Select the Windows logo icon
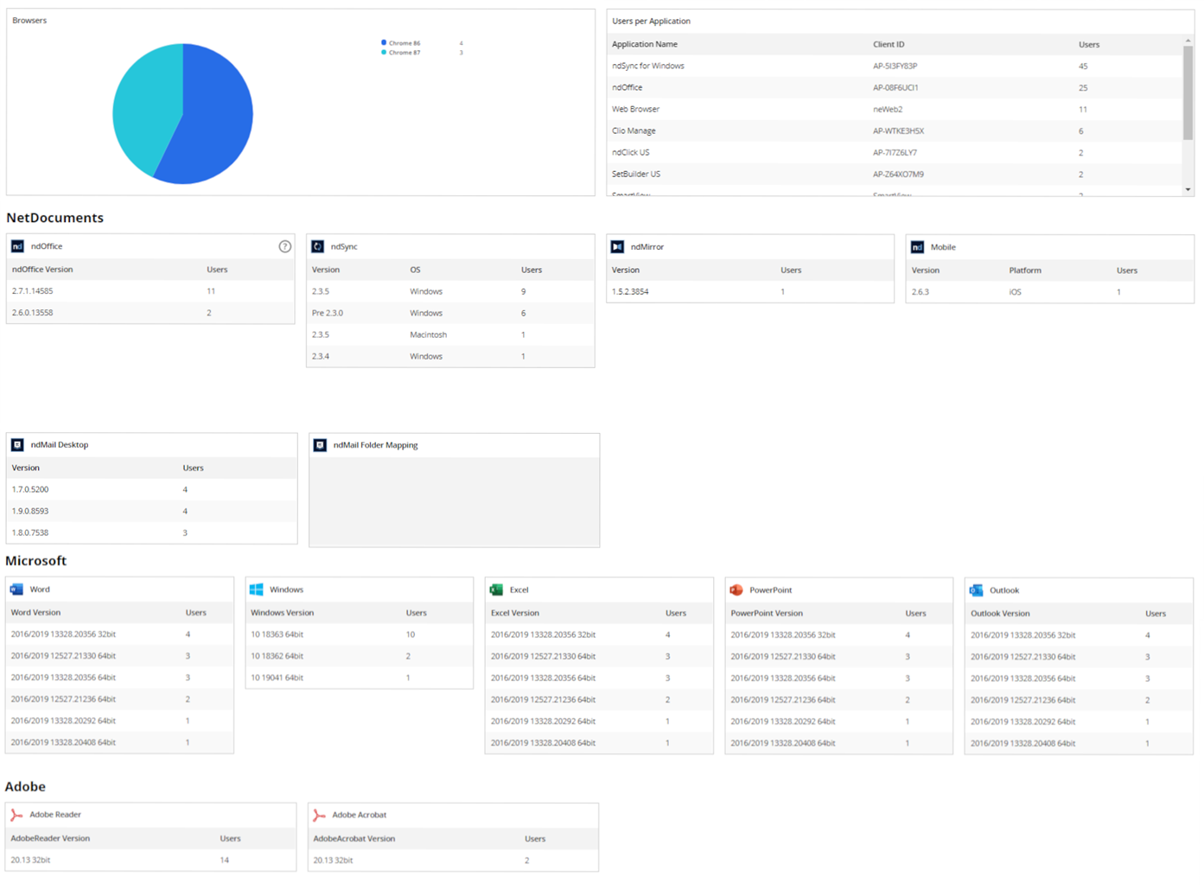 click(255, 589)
